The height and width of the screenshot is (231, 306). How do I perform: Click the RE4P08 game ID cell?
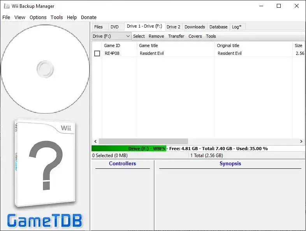point(112,53)
